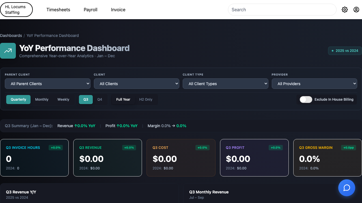Select the Quarterly view option
This screenshot has width=362, height=203.
click(x=18, y=100)
